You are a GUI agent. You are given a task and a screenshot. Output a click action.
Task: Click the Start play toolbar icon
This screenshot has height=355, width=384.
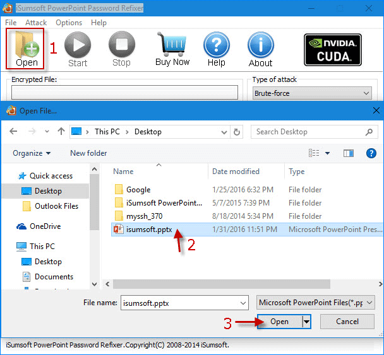[78, 49]
